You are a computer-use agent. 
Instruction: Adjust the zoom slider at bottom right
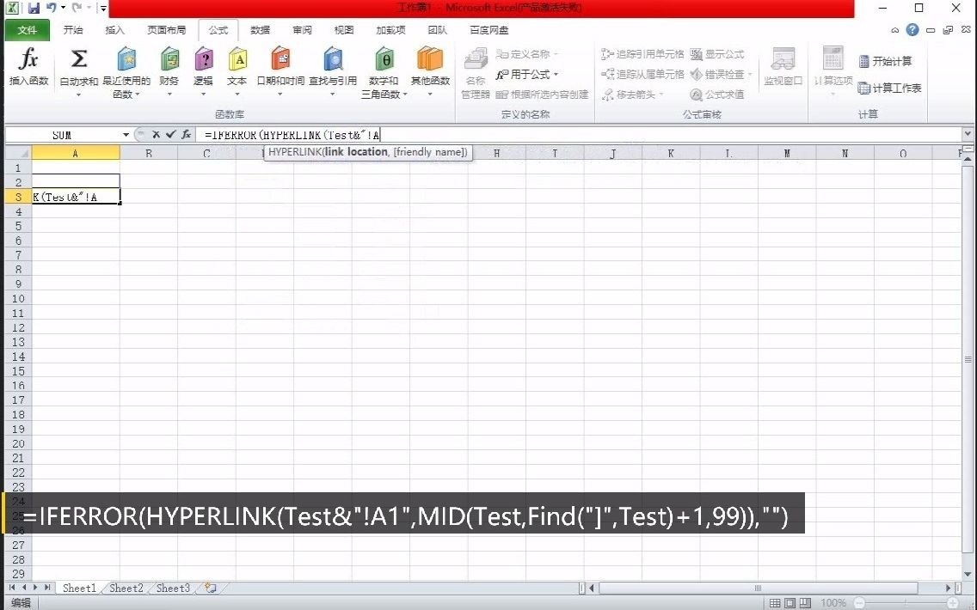(x=906, y=602)
